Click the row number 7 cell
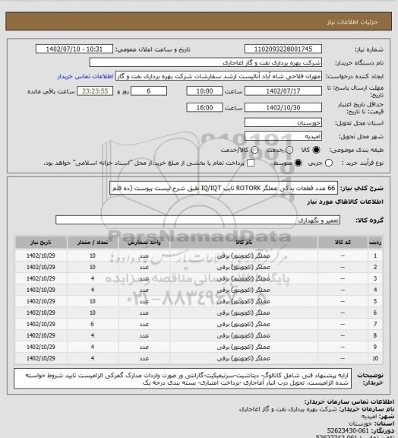Image resolution: width=398 pixels, height=438 pixels. [375, 324]
